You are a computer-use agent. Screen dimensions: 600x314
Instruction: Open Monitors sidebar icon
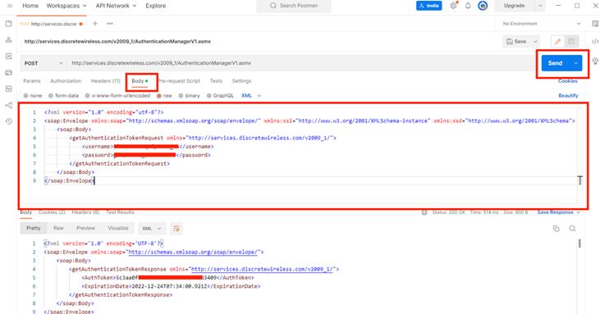point(9,89)
